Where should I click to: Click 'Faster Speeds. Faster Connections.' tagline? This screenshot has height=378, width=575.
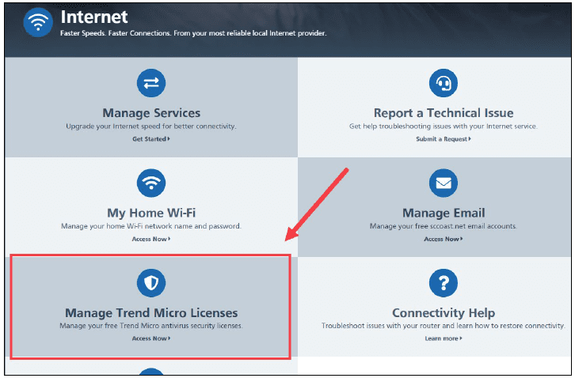click(x=193, y=33)
